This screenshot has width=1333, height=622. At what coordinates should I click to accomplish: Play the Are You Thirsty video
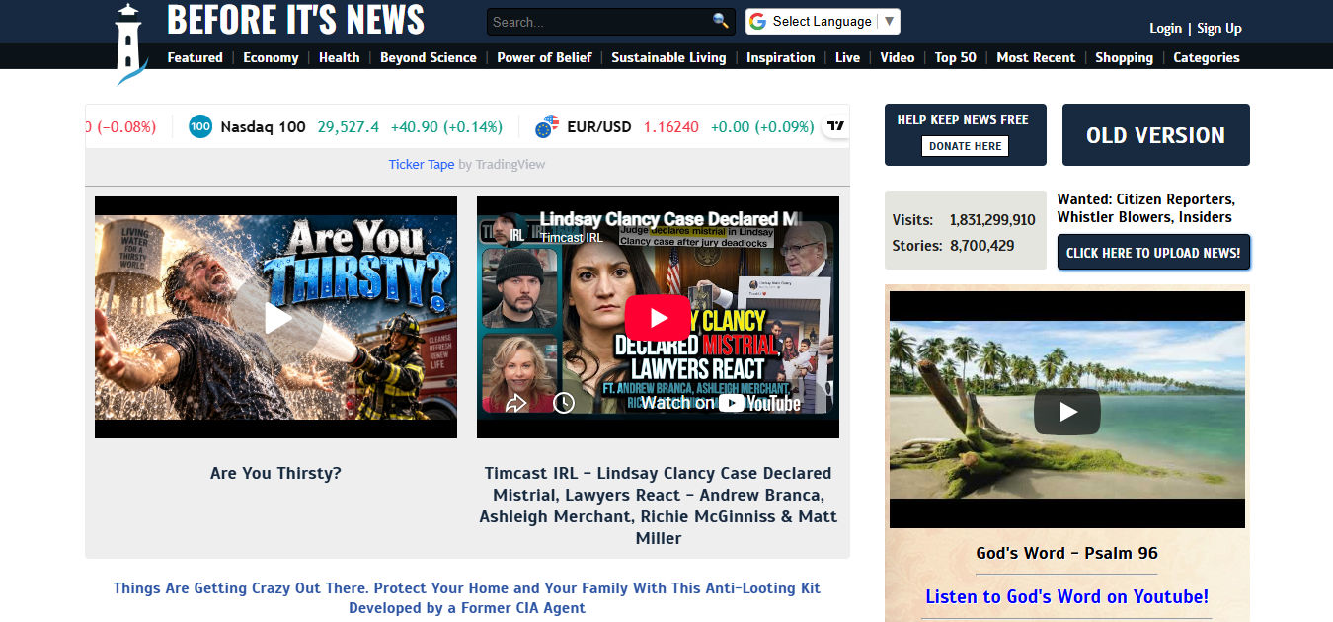(x=276, y=318)
